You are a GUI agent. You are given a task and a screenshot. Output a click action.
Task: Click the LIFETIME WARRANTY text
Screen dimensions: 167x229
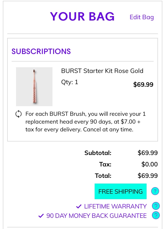tap(115, 206)
